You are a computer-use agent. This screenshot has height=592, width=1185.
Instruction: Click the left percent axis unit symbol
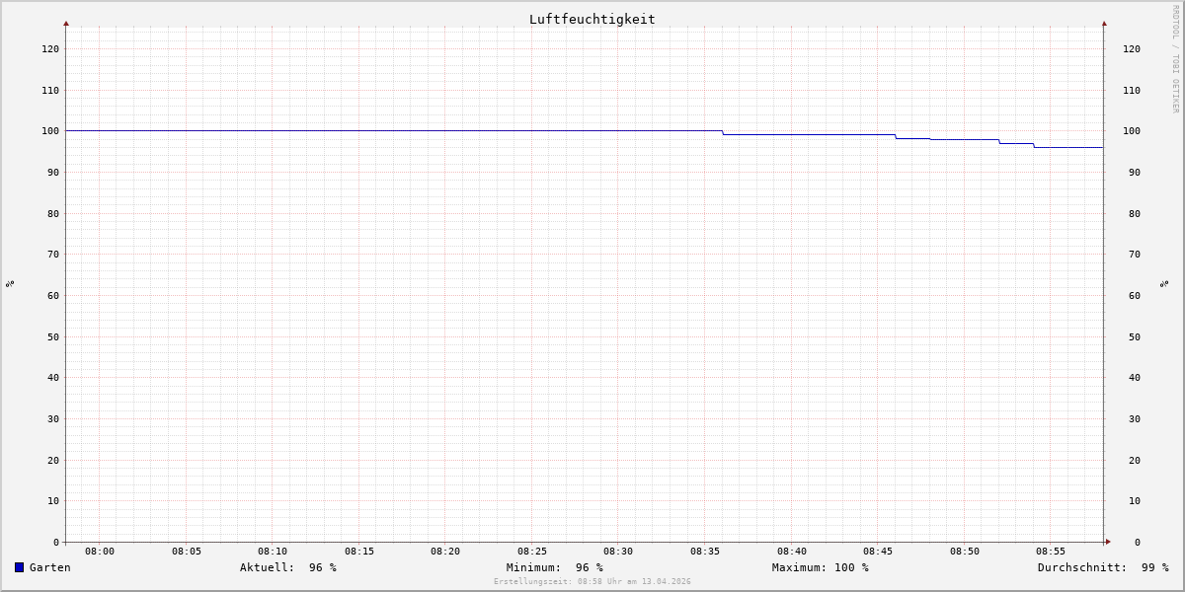pyautogui.click(x=10, y=283)
